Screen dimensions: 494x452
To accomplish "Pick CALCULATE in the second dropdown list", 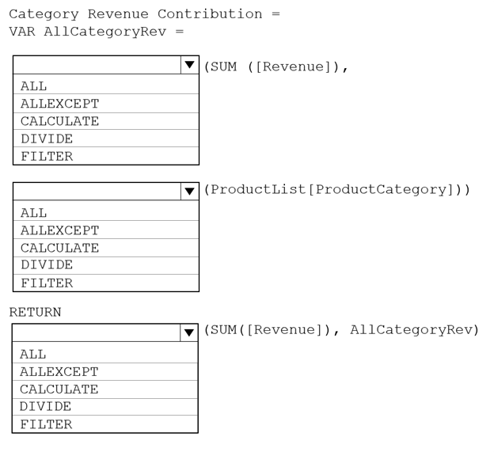I will pyautogui.click(x=106, y=248).
